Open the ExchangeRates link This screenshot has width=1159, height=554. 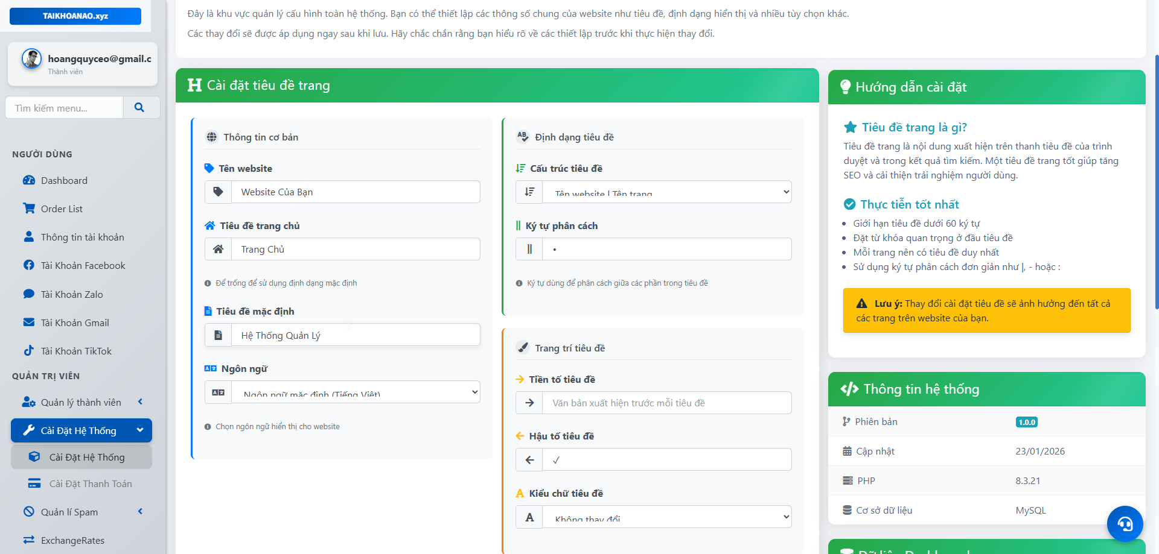click(72, 540)
